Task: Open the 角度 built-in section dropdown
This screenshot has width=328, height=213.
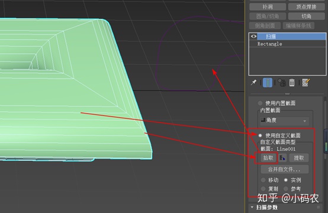Action: pyautogui.click(x=285, y=120)
